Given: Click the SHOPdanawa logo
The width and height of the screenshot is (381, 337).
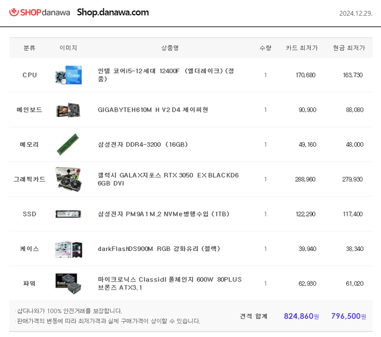Looking at the screenshot, I should (x=40, y=12).
